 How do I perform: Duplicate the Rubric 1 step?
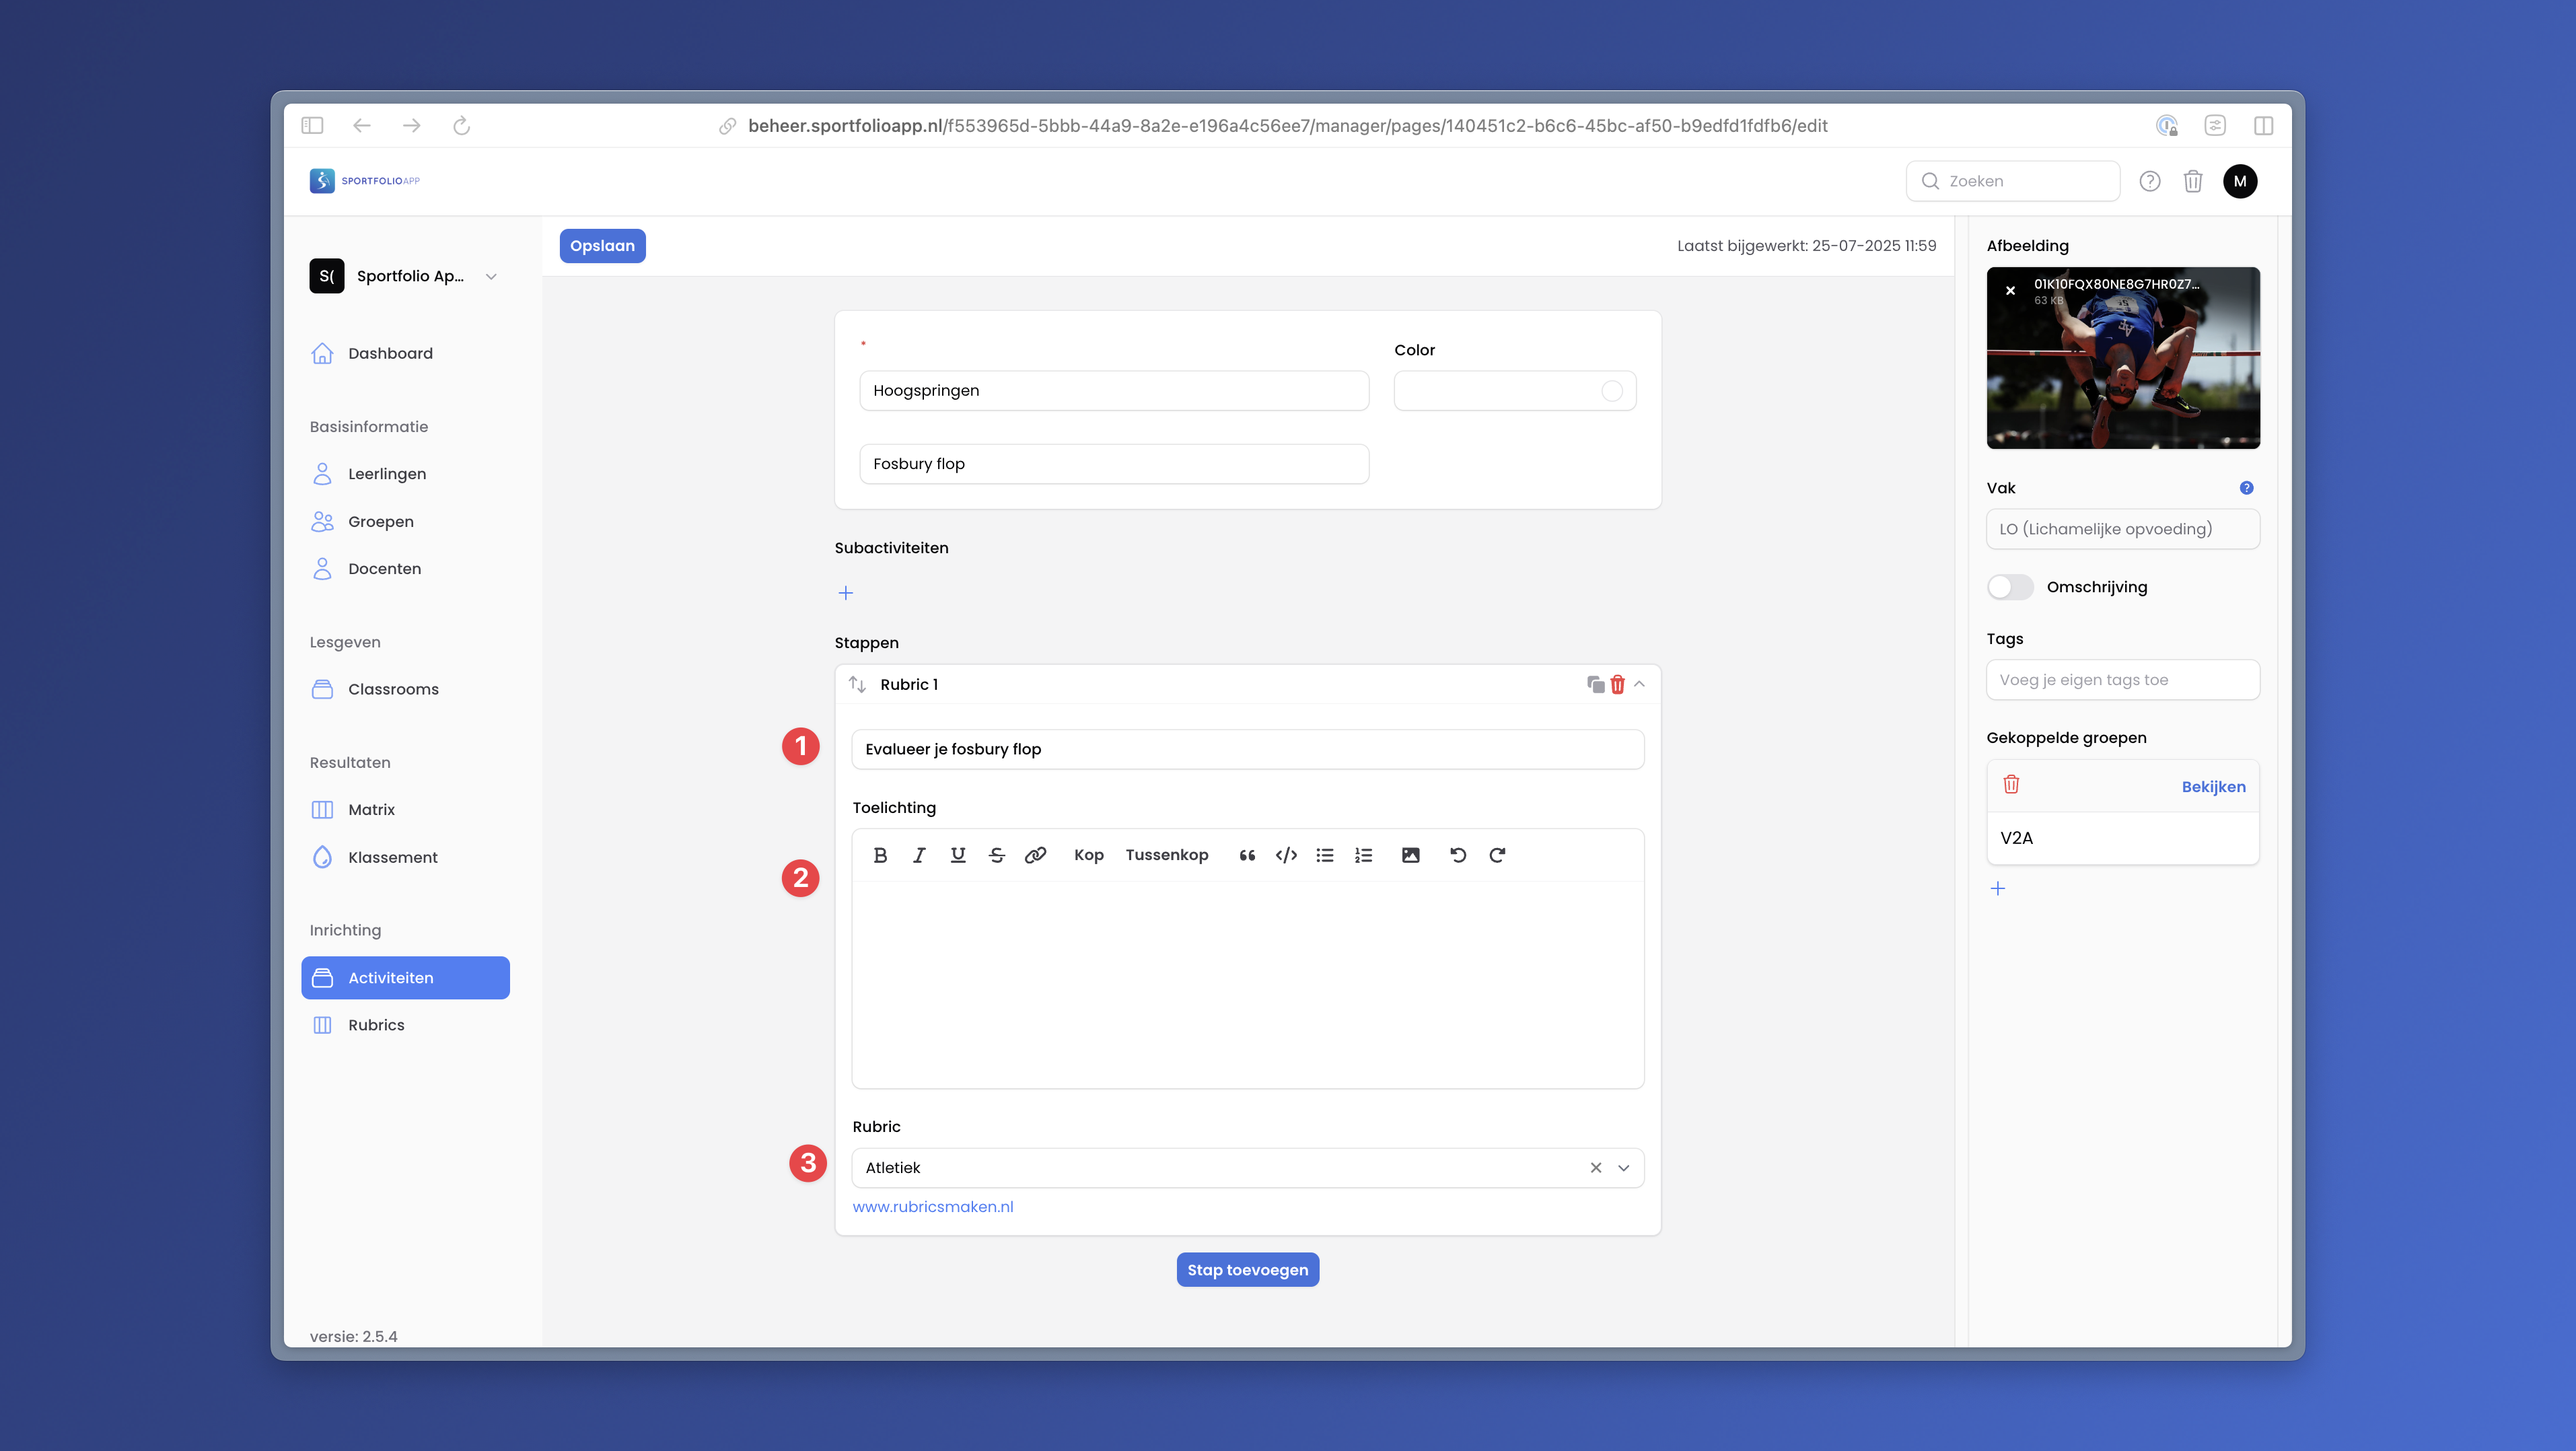pos(1595,684)
